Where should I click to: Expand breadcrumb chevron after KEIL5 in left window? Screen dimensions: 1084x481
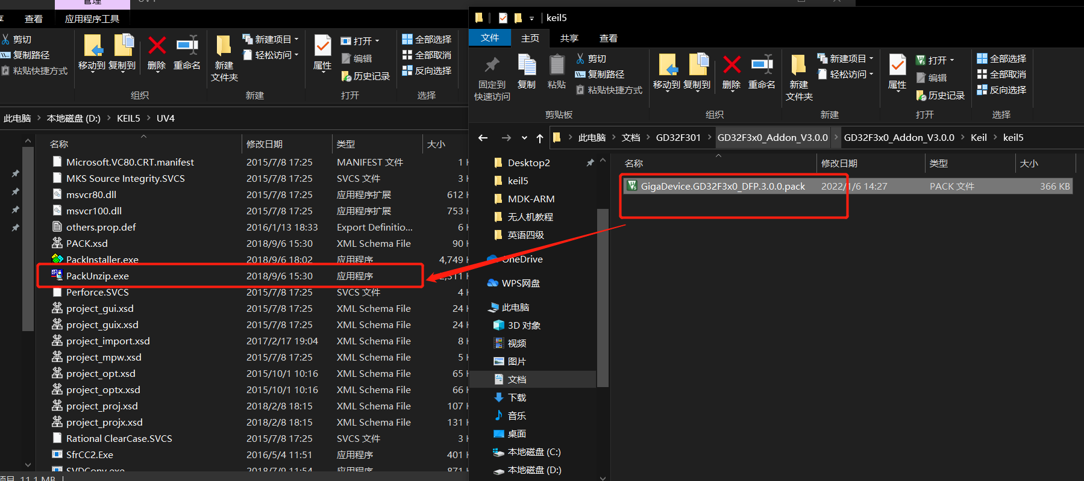pos(149,118)
